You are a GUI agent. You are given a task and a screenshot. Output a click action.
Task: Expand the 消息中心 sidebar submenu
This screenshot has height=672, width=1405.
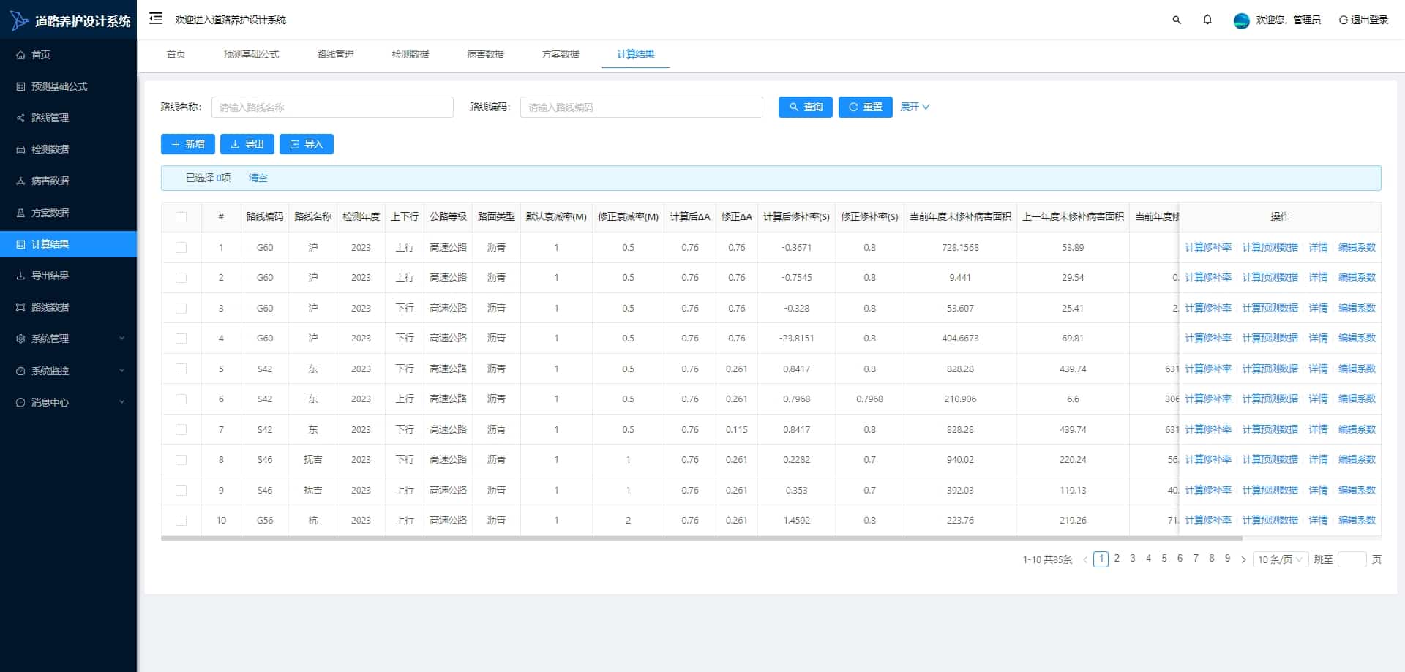pos(68,402)
